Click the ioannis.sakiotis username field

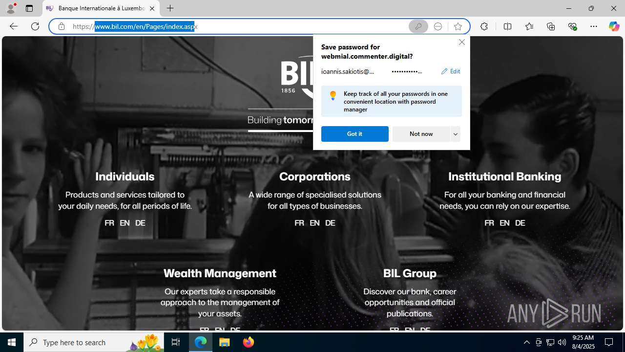point(348,71)
